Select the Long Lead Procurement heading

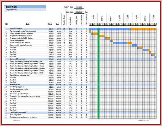18,59
